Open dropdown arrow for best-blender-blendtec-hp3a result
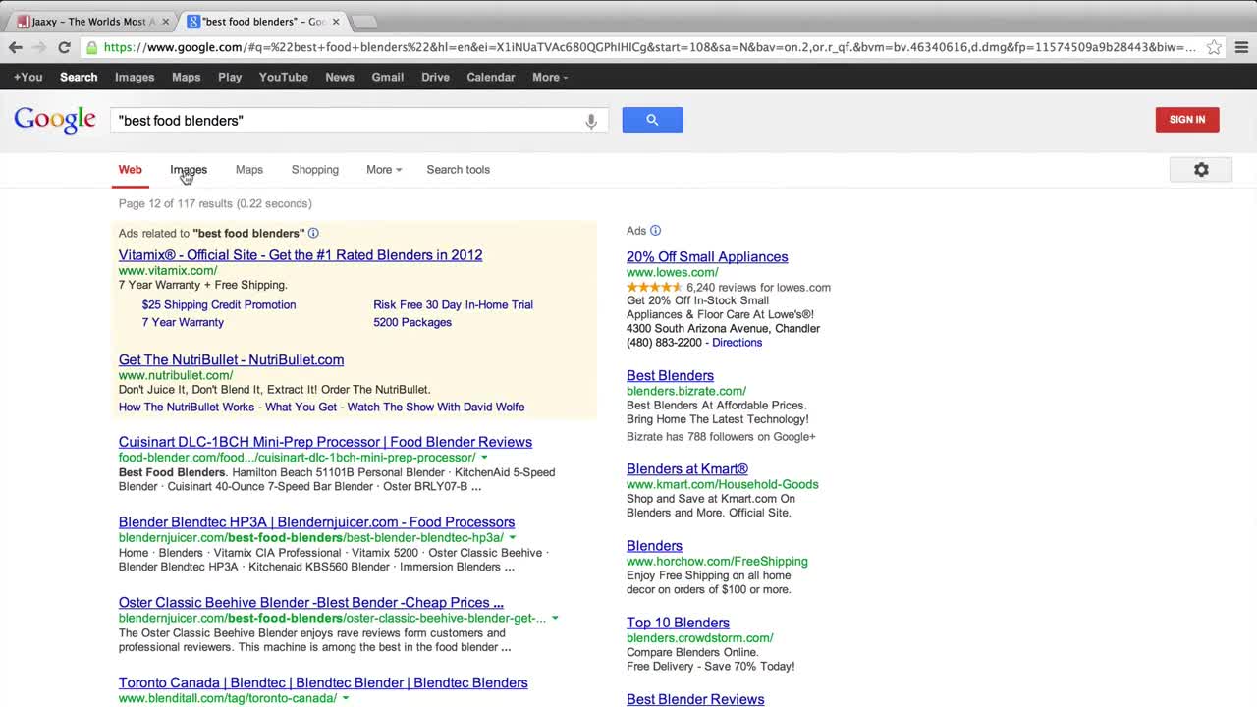This screenshot has width=1257, height=707. point(512,538)
